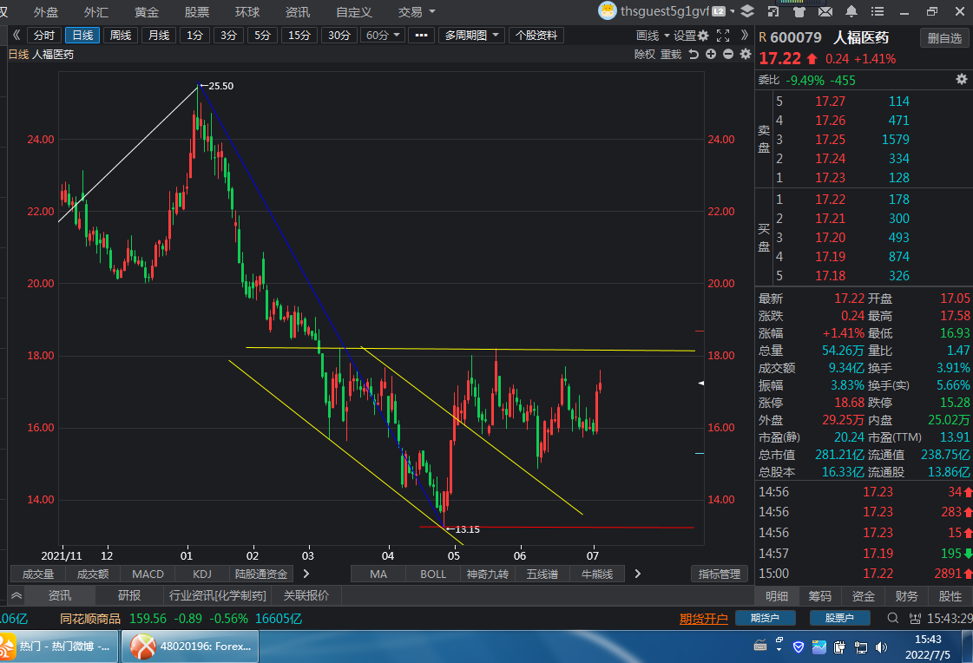Click the 期货开户 link
The height and width of the screenshot is (663, 973).
pyautogui.click(x=703, y=619)
